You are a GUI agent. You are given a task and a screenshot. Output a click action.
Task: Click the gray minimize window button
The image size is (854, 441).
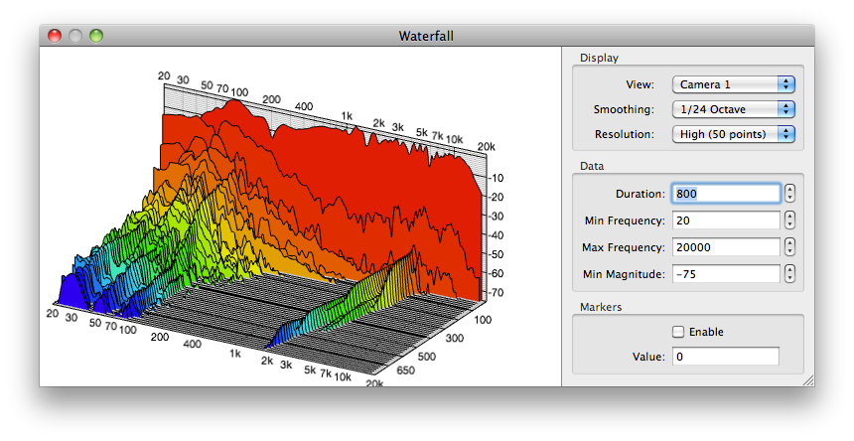pos(75,36)
